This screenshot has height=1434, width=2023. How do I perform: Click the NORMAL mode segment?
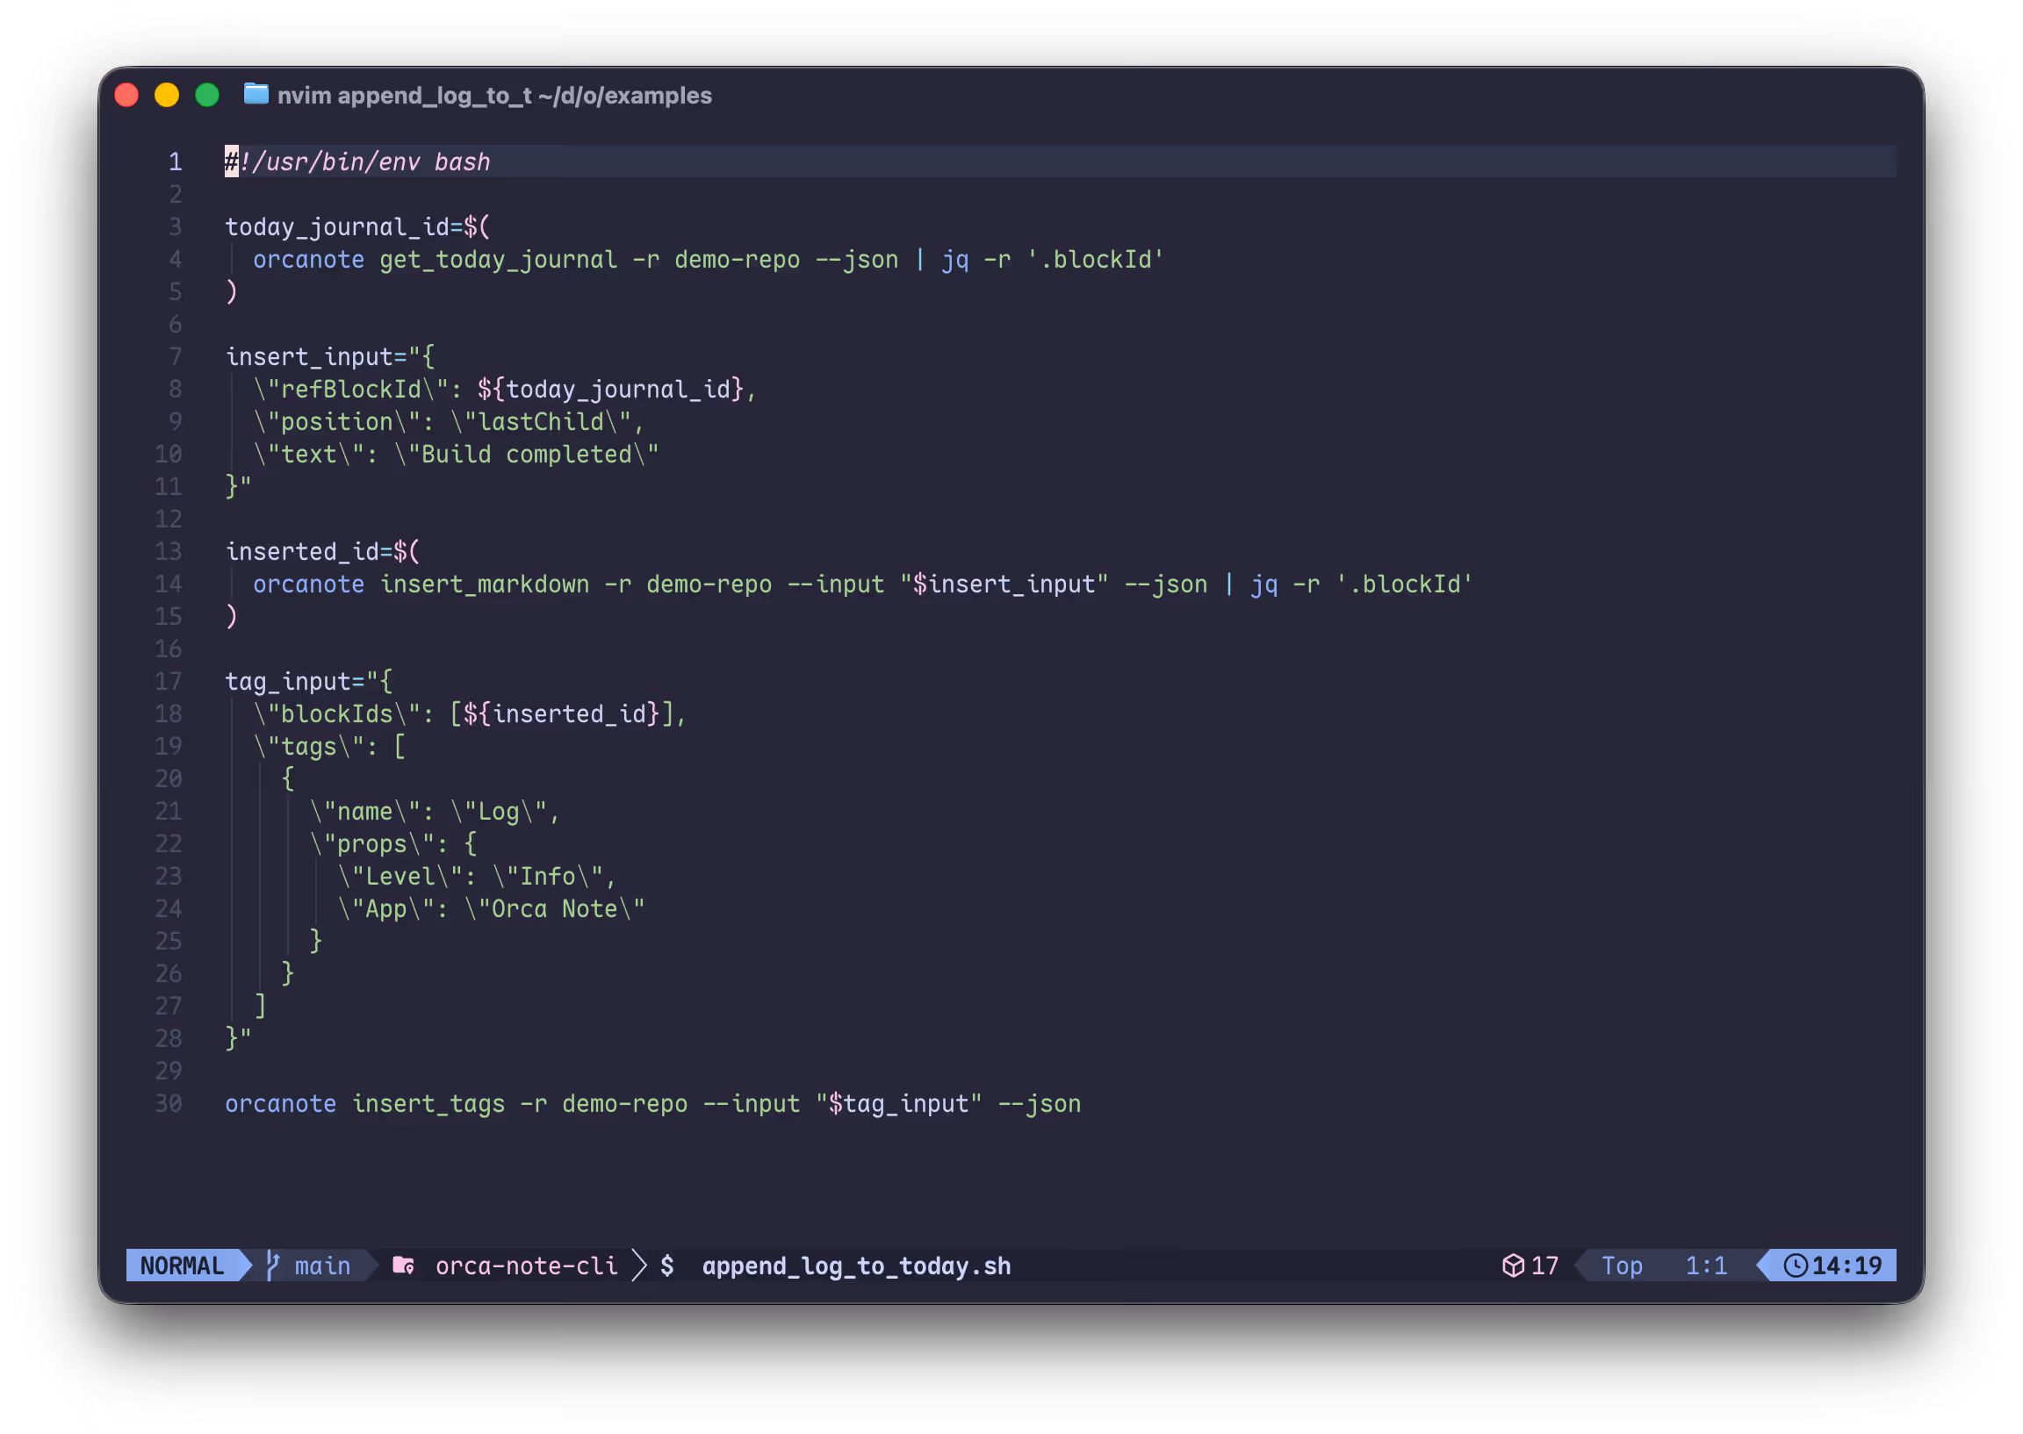tap(183, 1266)
